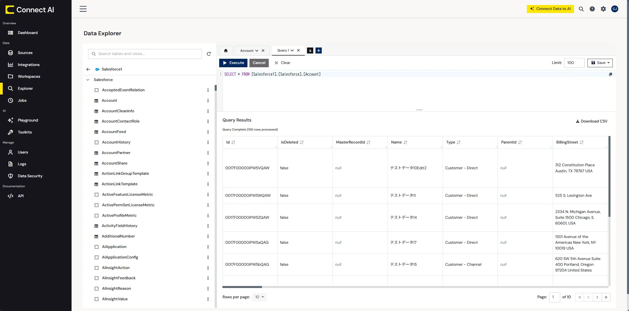The width and height of the screenshot is (629, 311).
Task: Click the query results vertical scrollbar
Action: tap(609, 176)
